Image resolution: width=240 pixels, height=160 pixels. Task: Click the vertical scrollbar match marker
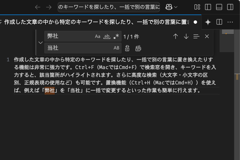(237, 77)
